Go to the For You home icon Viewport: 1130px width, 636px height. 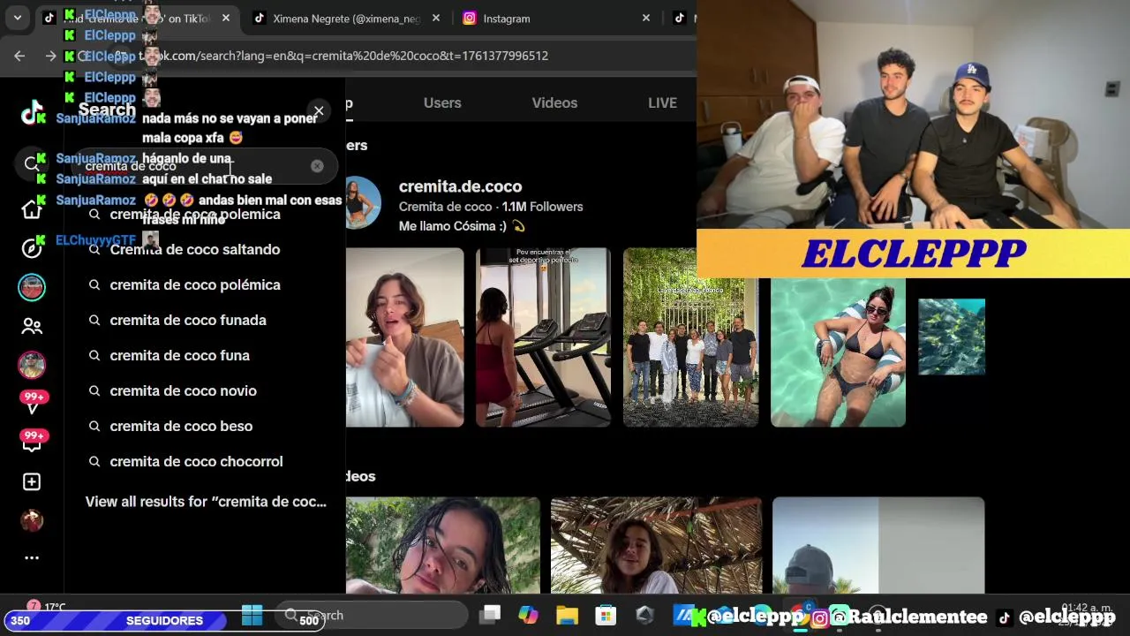click(x=32, y=208)
